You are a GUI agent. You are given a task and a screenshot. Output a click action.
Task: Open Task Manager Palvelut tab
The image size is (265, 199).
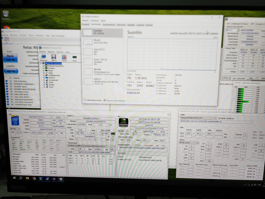(149, 25)
